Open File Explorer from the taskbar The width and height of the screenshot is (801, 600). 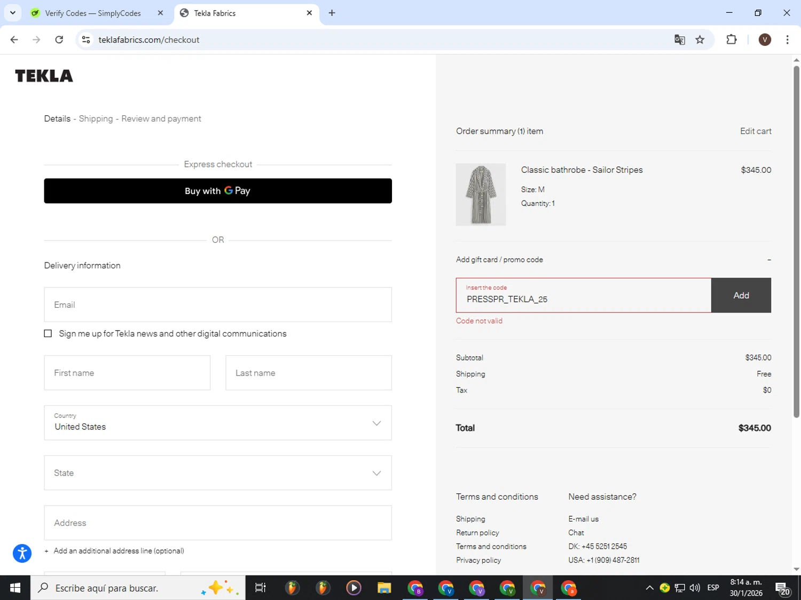(x=384, y=588)
